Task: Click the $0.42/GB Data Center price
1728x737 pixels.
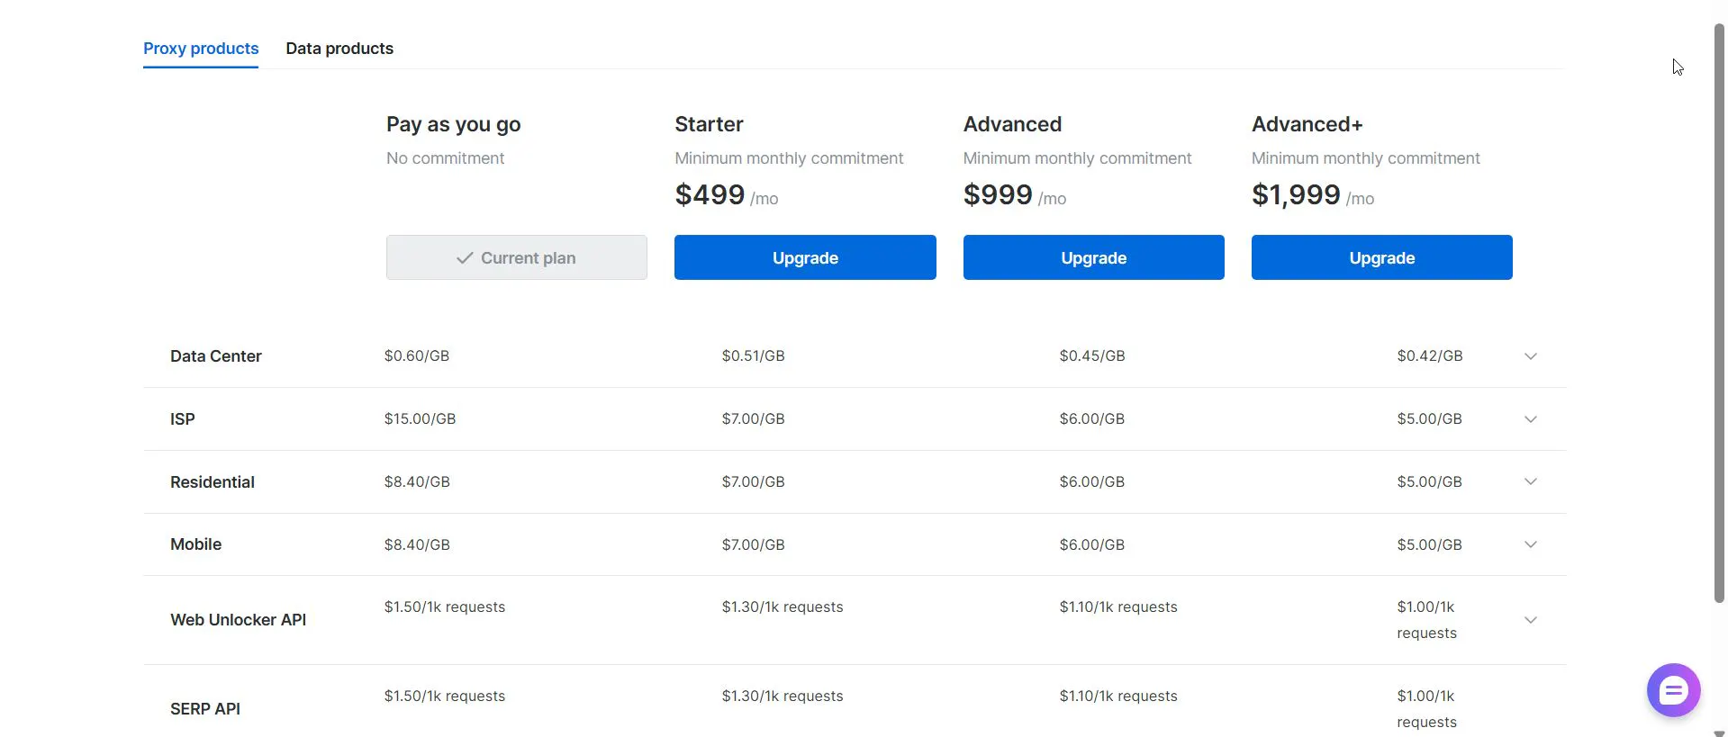Action: (1430, 356)
